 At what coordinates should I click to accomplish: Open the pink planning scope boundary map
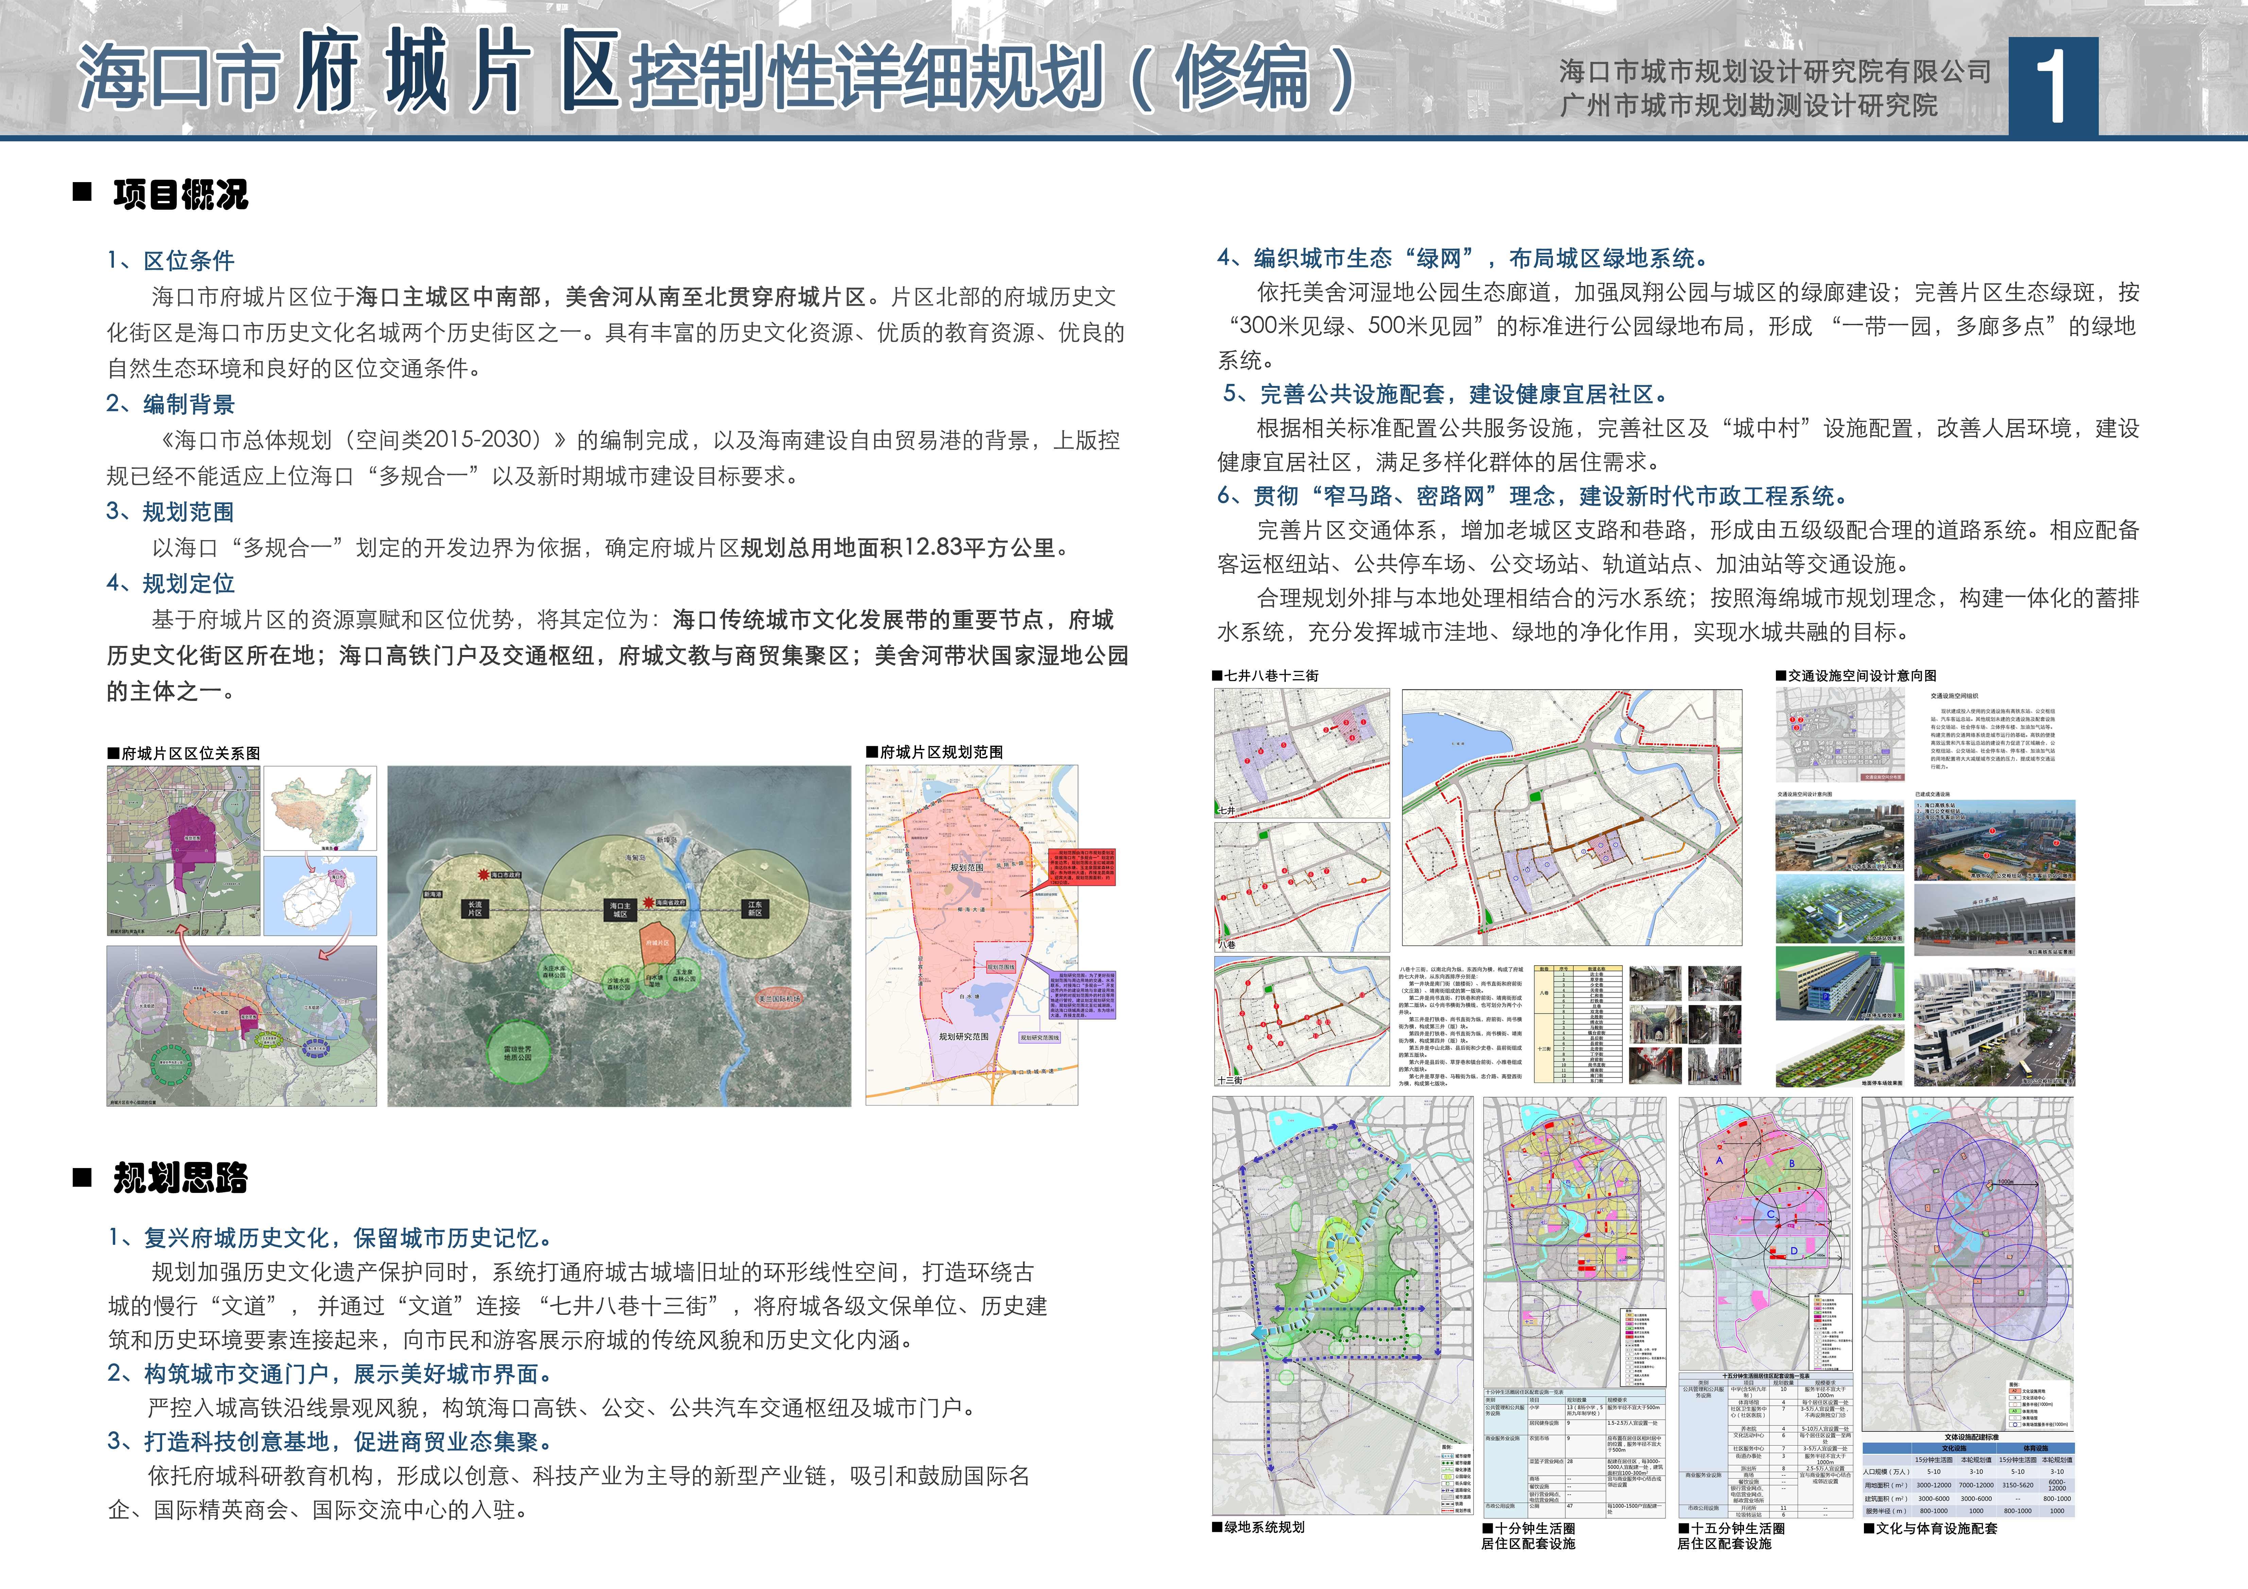[971, 935]
